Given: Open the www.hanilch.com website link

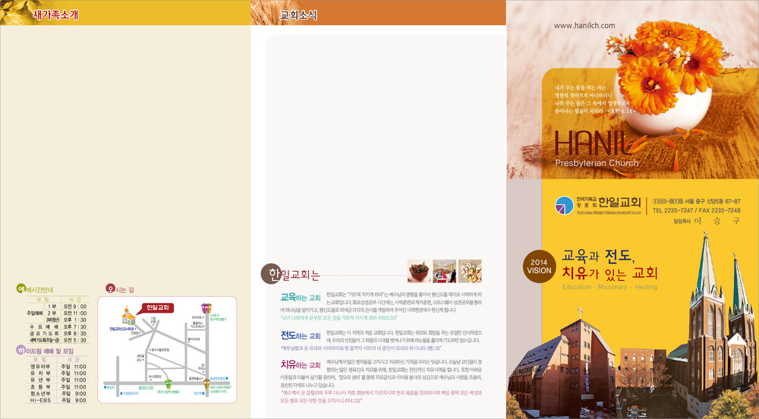Looking at the screenshot, I should (x=584, y=26).
